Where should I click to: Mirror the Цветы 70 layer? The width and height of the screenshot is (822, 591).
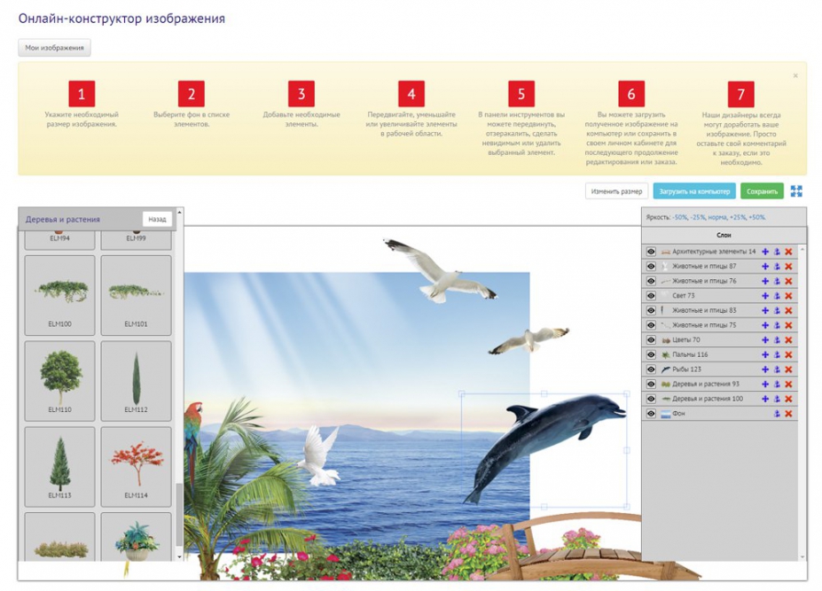[x=777, y=339]
